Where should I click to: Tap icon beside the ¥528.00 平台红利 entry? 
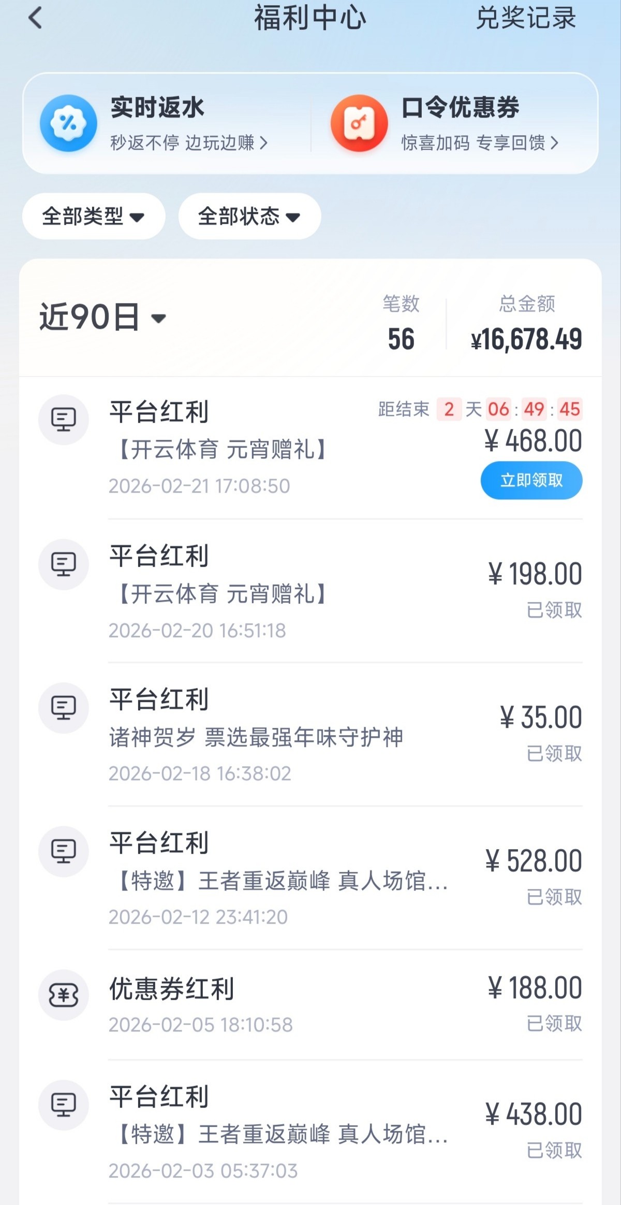64,851
